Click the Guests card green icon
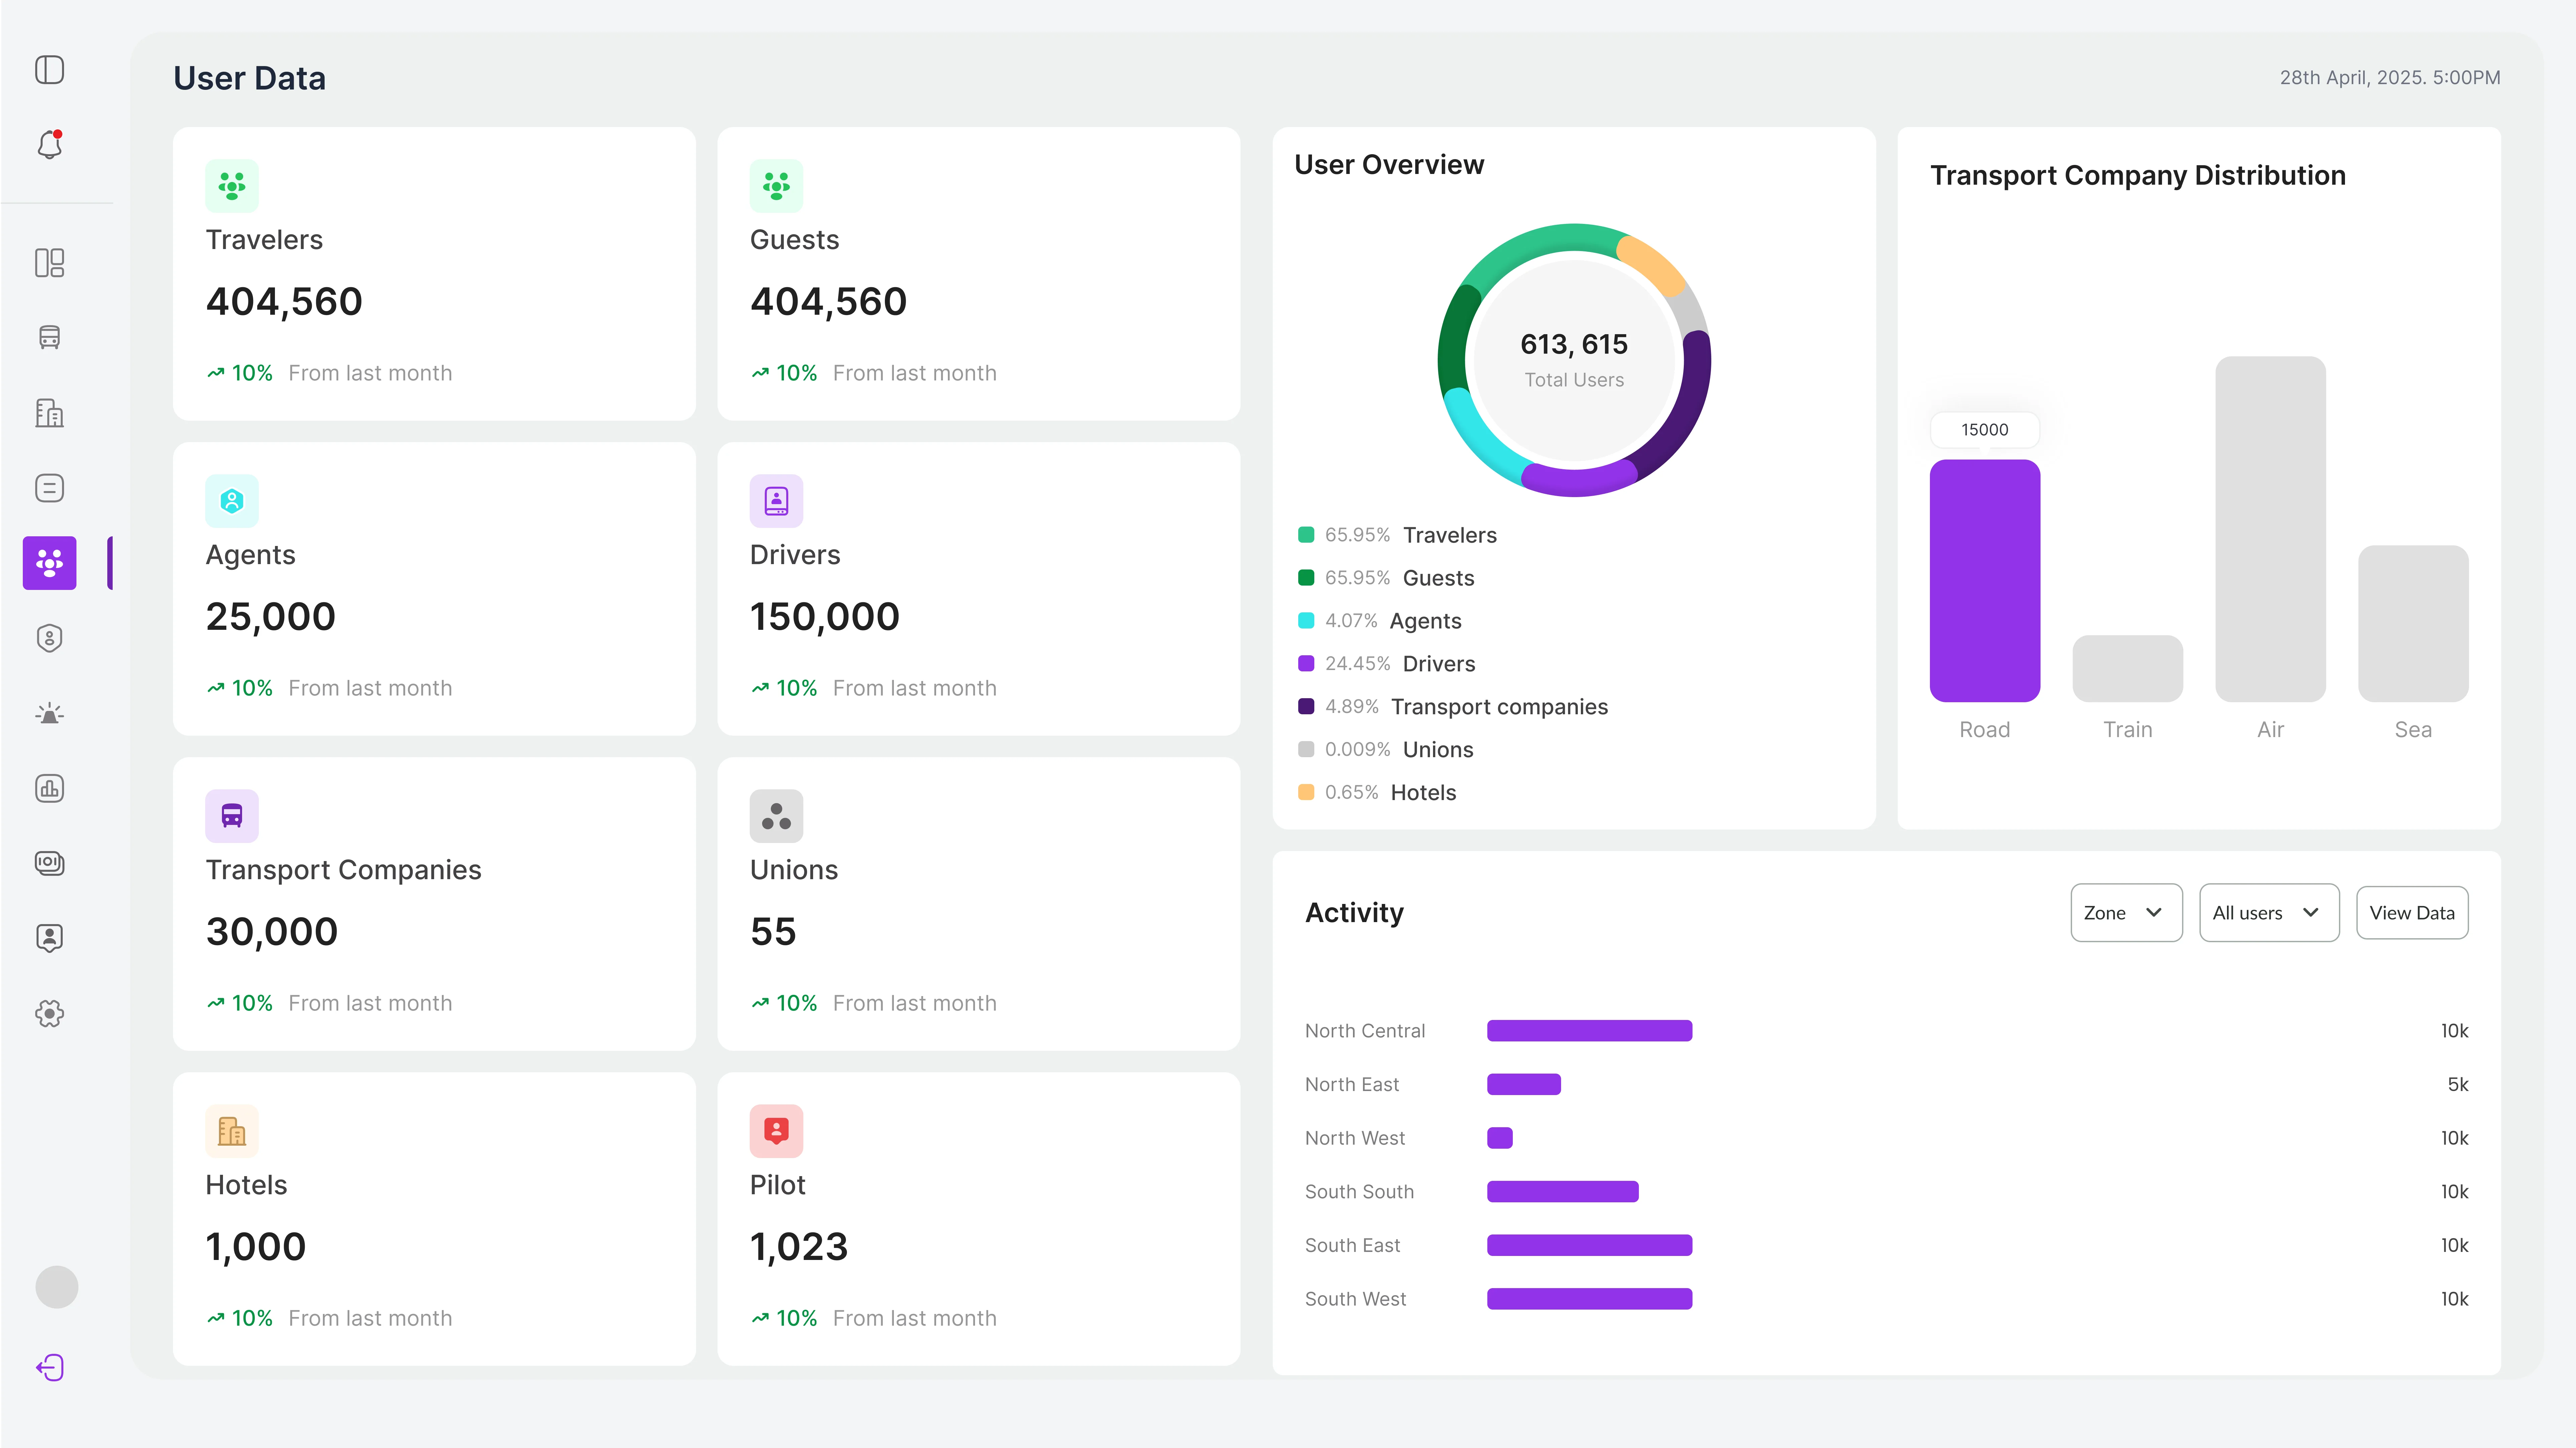This screenshot has width=2576, height=1448. coord(776,186)
